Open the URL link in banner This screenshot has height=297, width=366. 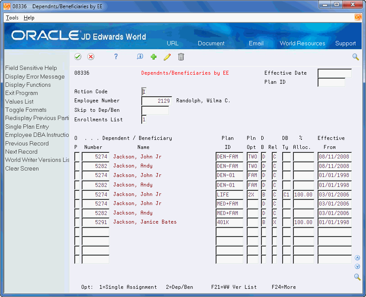172,43
